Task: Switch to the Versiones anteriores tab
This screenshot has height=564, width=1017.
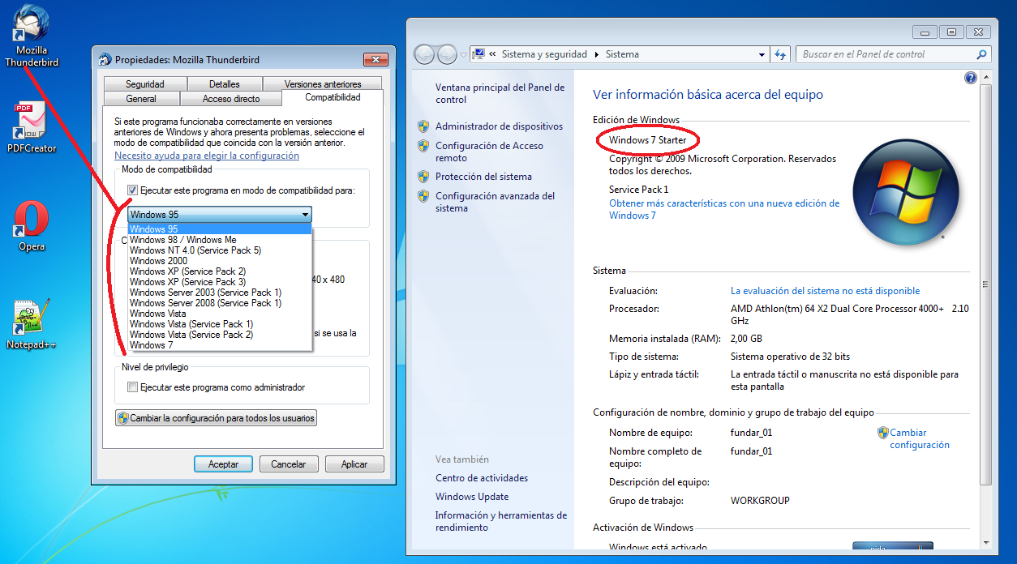Action: (x=323, y=84)
